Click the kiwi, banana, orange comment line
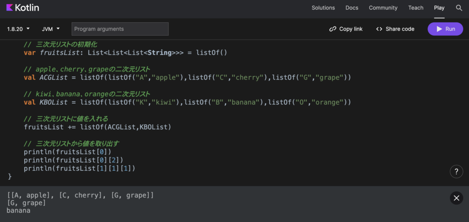 point(87,94)
